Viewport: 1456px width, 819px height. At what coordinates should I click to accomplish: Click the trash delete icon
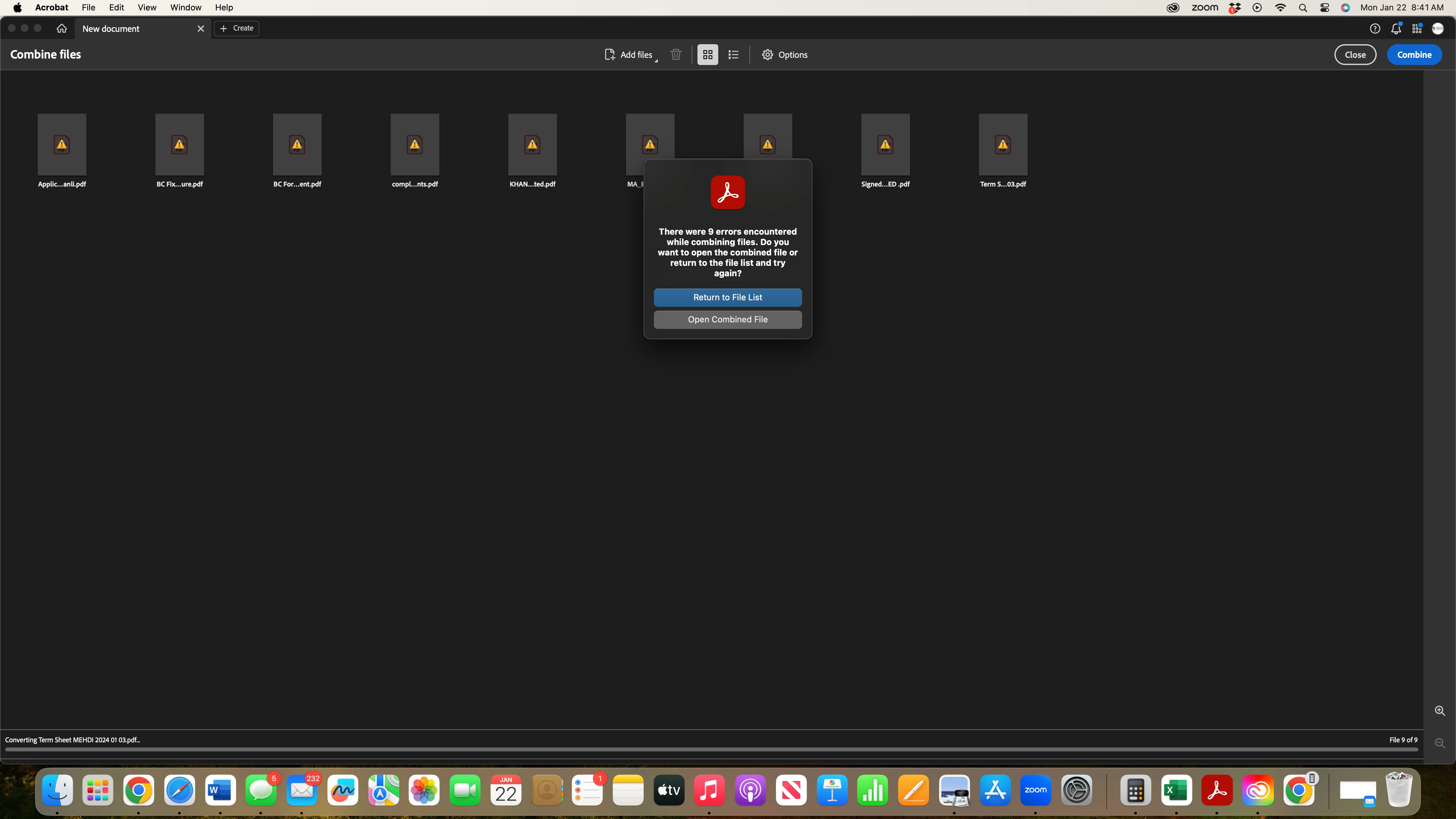(x=675, y=55)
